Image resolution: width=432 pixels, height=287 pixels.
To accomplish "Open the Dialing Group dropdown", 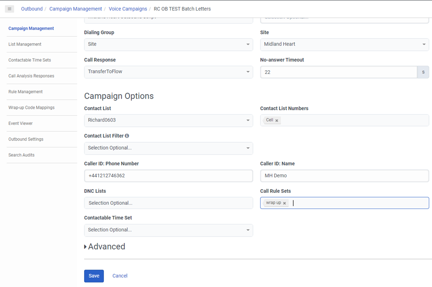I will pos(168,45).
